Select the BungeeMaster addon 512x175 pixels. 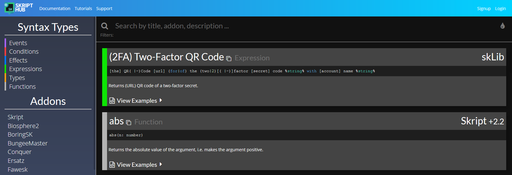tap(27, 143)
